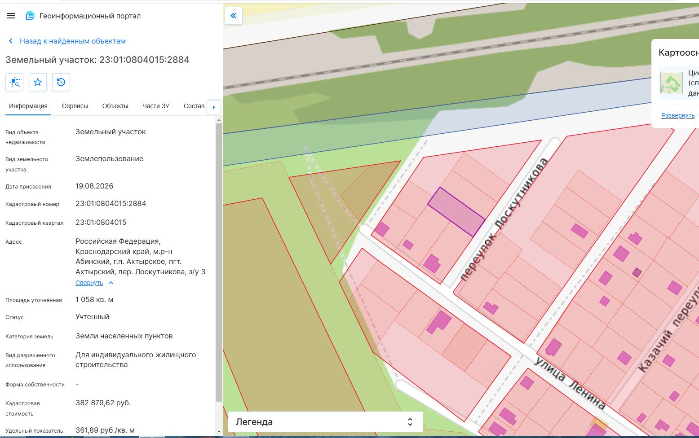Select the Информация tab

(x=28, y=106)
